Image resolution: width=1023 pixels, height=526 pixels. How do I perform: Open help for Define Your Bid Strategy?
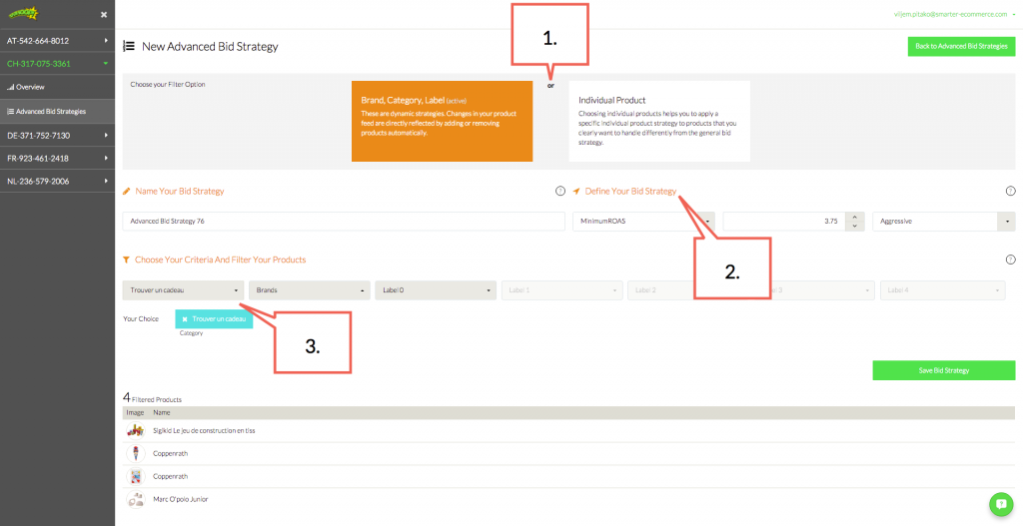click(x=1011, y=191)
